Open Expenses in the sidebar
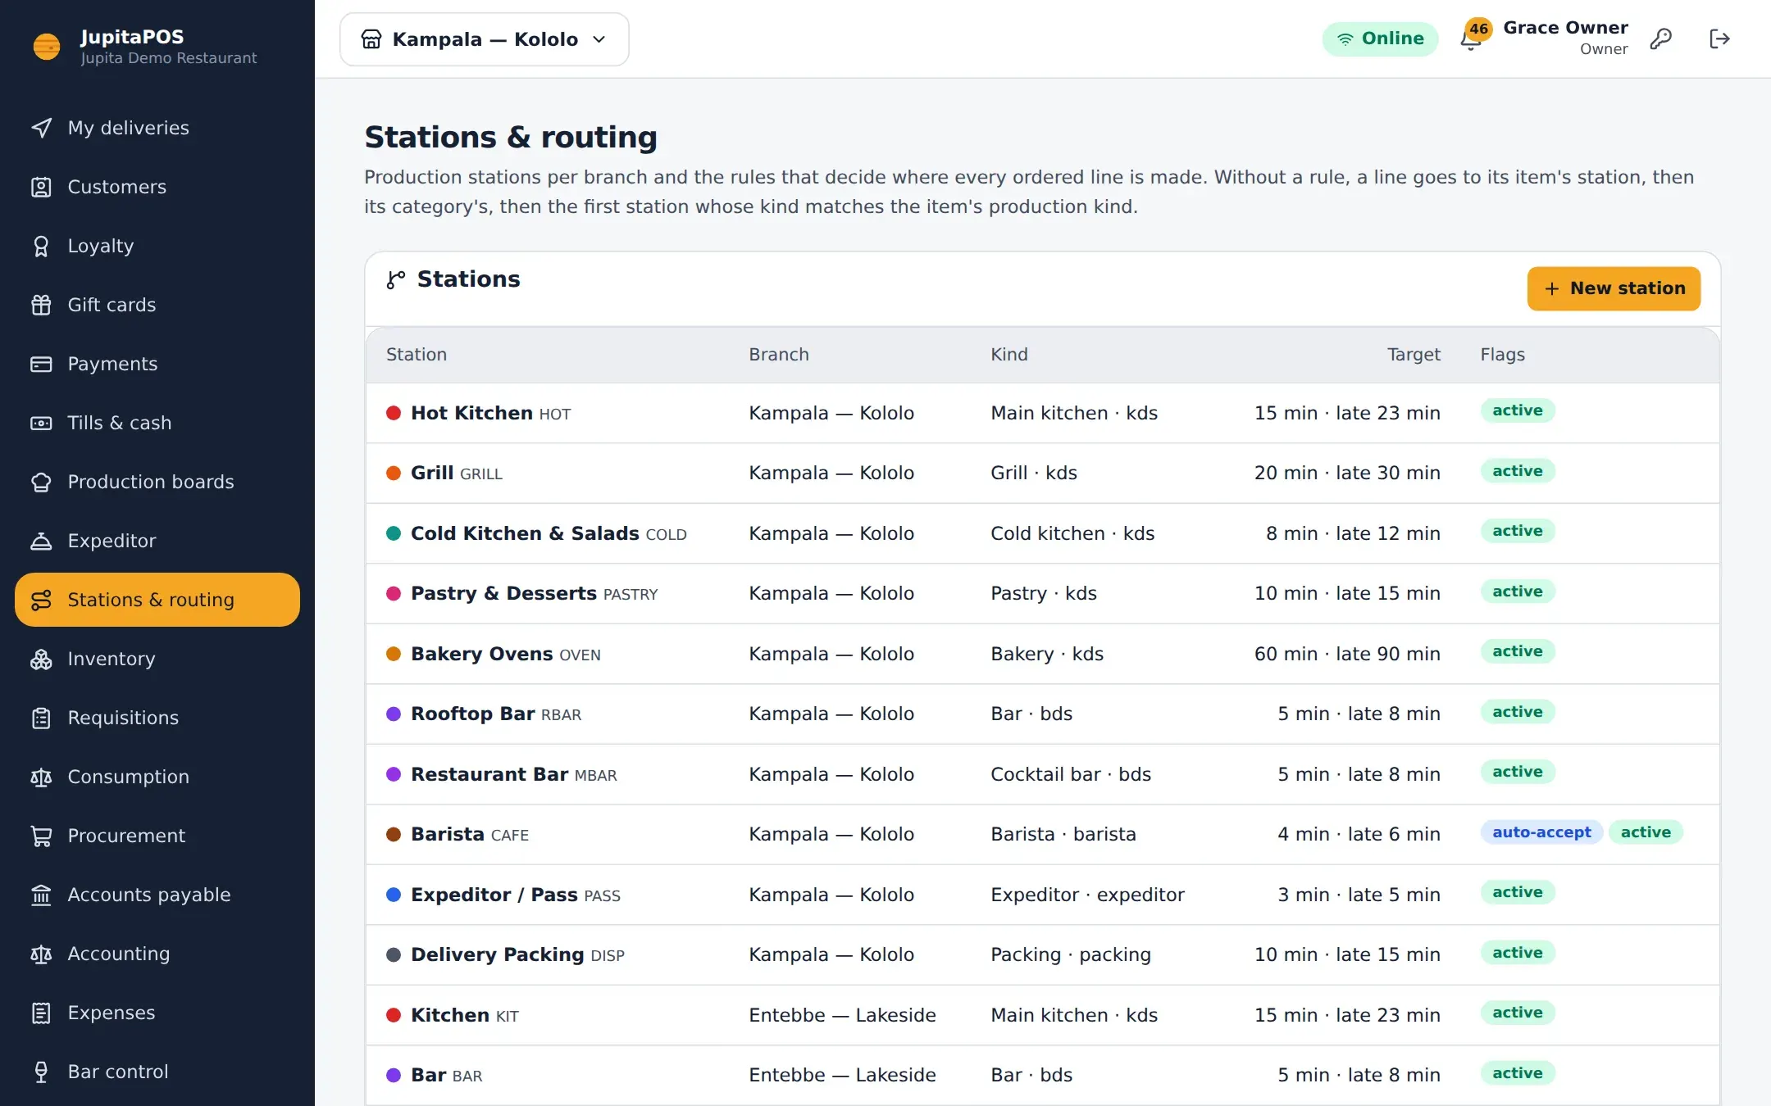 (x=157, y=1013)
